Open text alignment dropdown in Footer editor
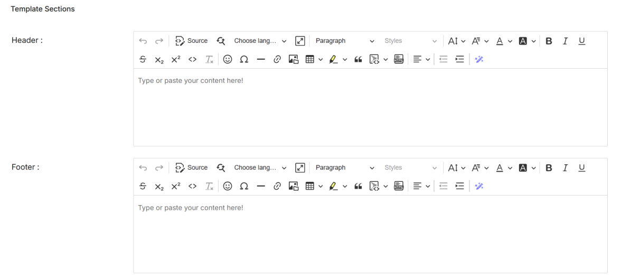 tap(421, 186)
